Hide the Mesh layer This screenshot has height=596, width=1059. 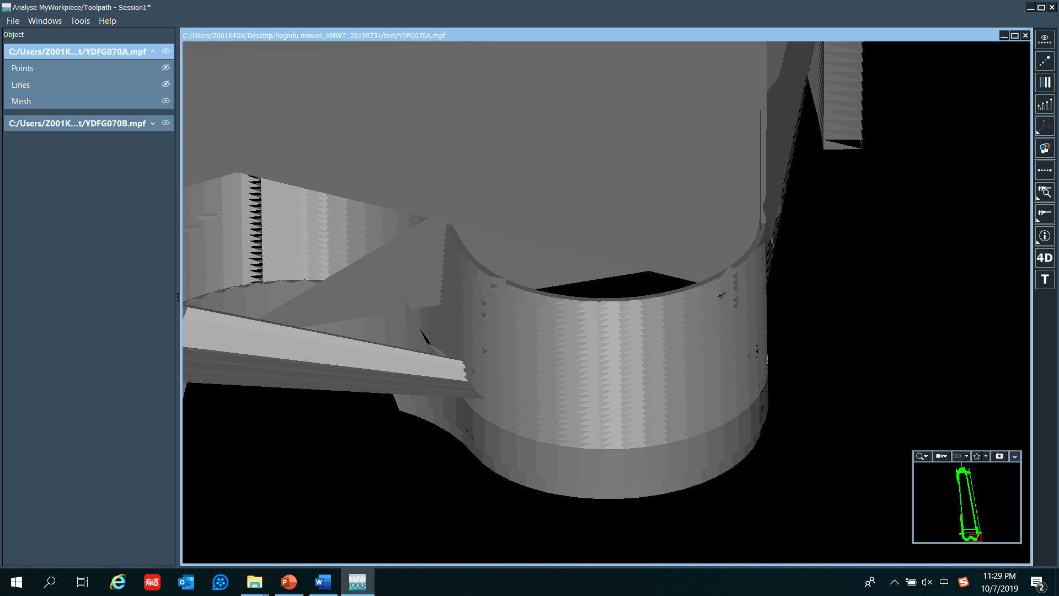[x=165, y=101]
